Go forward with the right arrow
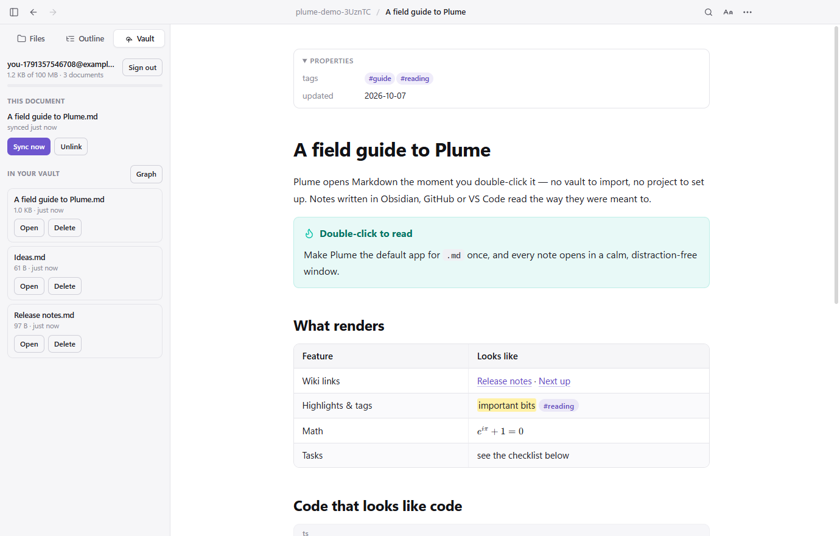 pyautogui.click(x=53, y=12)
